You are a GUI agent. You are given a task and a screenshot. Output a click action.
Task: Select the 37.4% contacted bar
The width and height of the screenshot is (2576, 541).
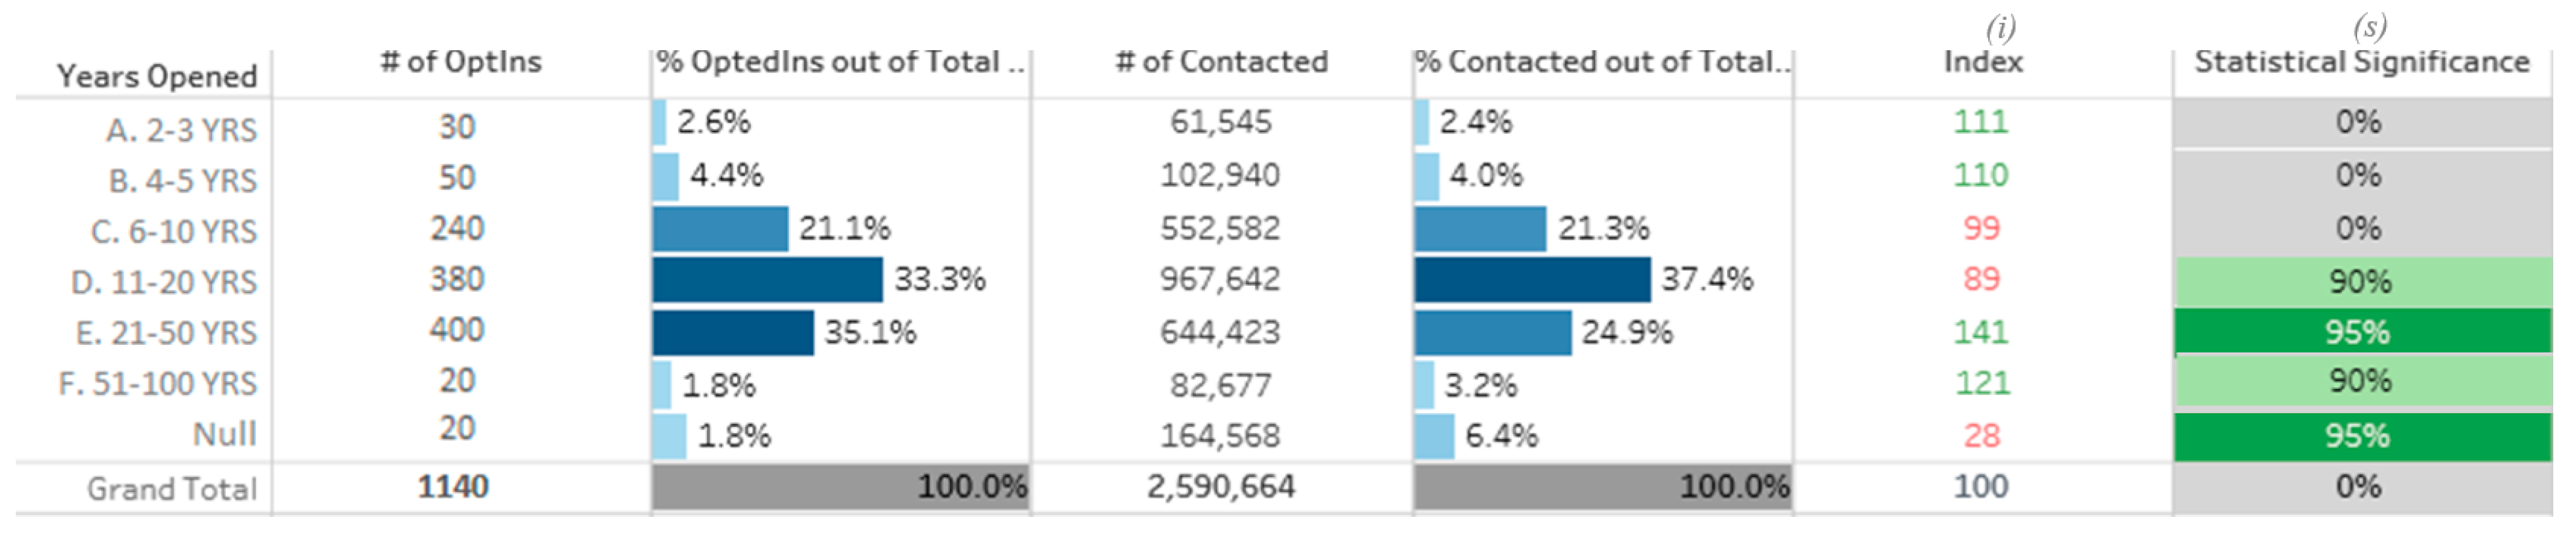tap(1532, 280)
